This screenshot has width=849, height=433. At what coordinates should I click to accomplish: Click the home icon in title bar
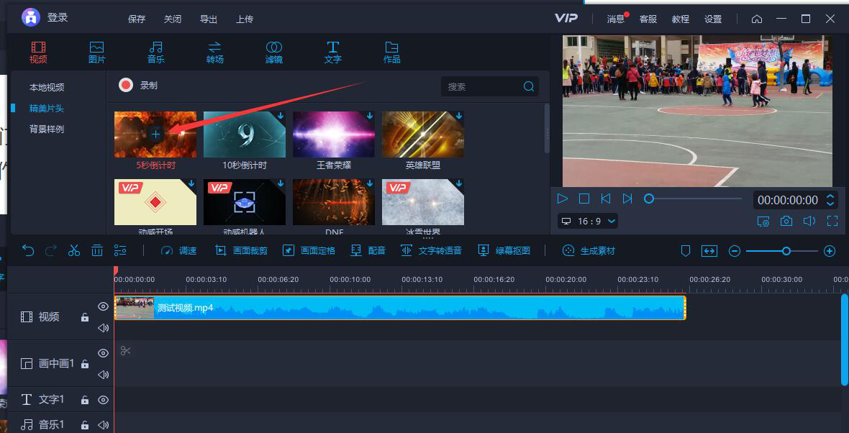click(757, 19)
